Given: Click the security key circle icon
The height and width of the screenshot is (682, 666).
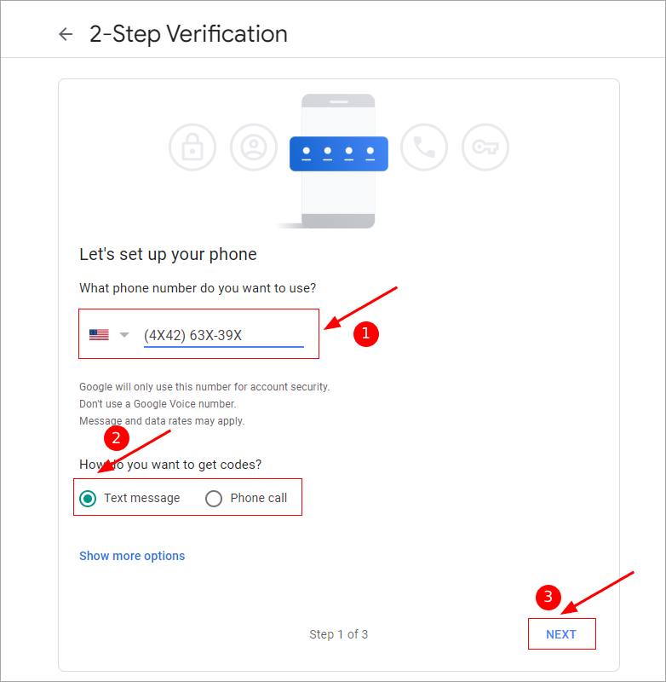Looking at the screenshot, I should click(x=485, y=147).
